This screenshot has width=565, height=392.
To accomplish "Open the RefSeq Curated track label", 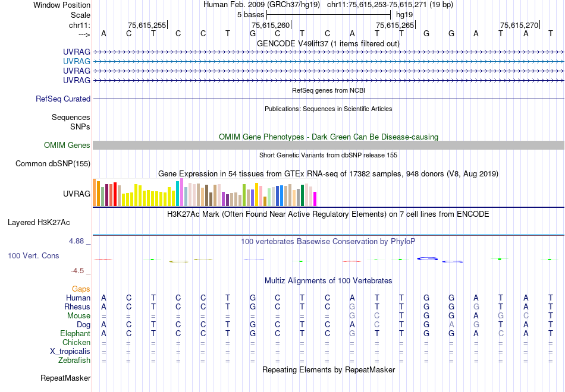I will coord(63,99).
